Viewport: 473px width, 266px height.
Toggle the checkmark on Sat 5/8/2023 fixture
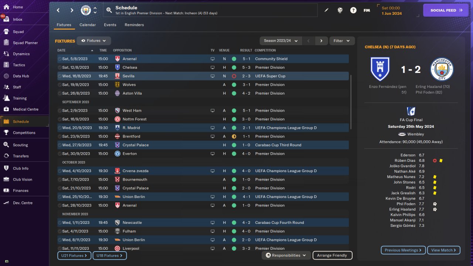tap(59, 59)
